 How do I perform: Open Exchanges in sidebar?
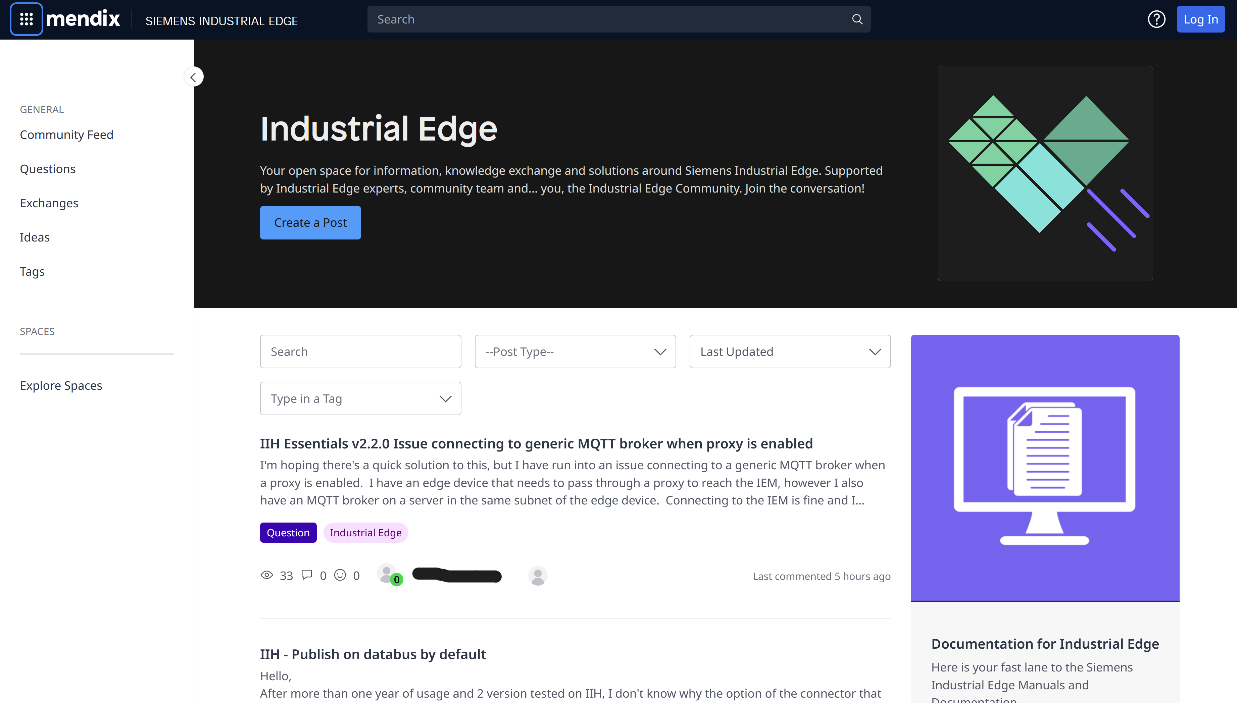click(x=49, y=203)
